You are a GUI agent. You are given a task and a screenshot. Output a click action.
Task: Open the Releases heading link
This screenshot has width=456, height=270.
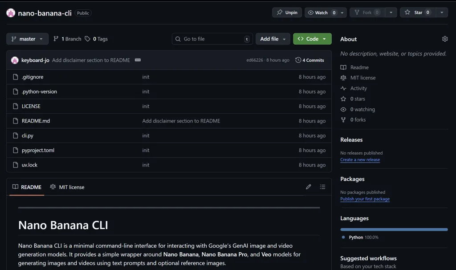351,139
